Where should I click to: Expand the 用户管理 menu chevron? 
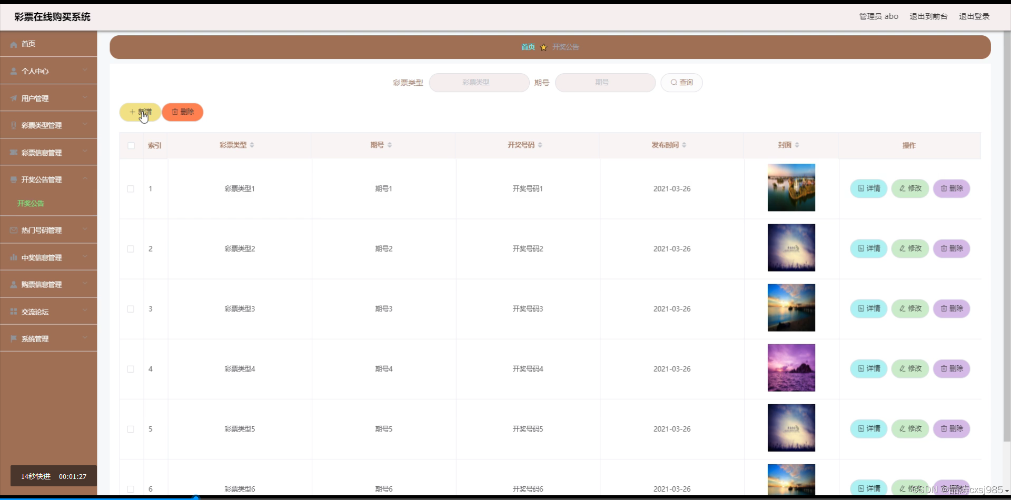(x=85, y=98)
